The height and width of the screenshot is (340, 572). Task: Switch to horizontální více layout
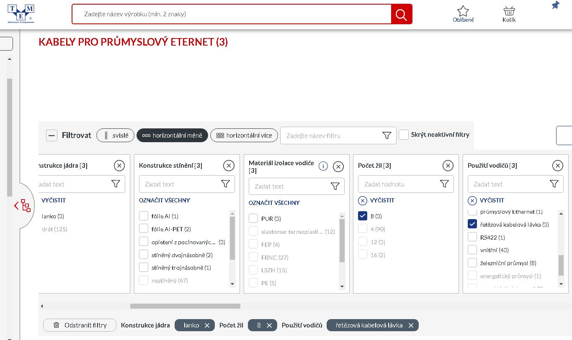[244, 135]
